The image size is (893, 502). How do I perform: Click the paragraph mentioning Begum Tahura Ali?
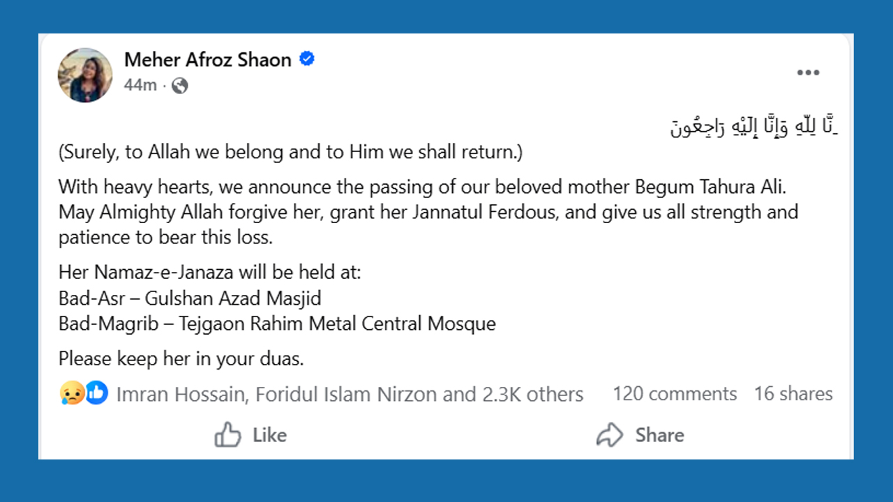(427, 212)
